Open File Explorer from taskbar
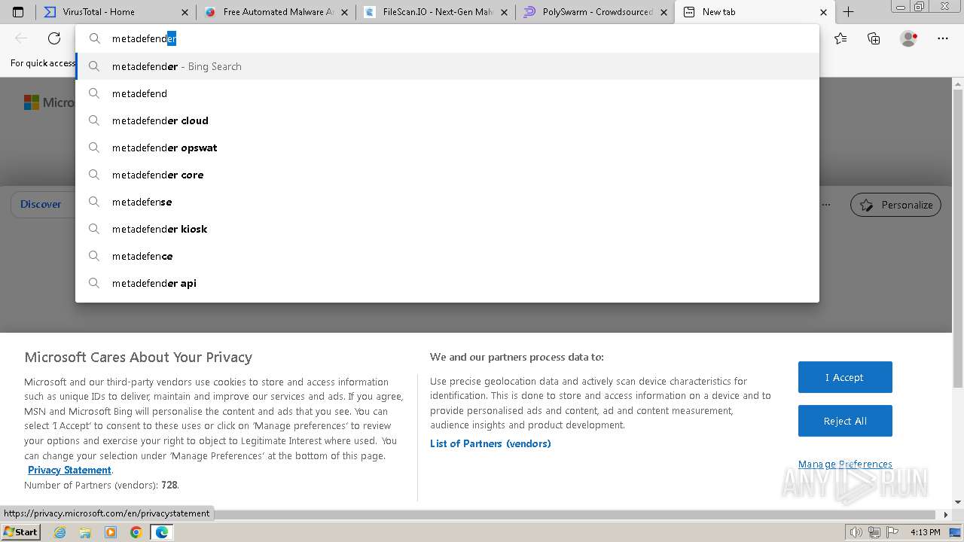964x542 pixels. tap(85, 532)
